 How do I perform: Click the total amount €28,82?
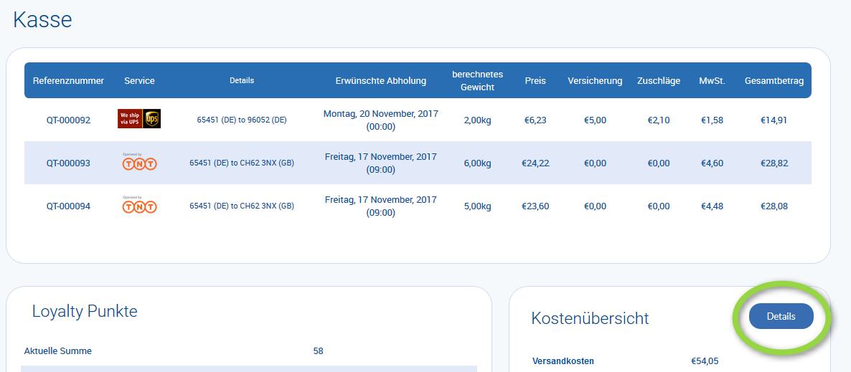pyautogui.click(x=774, y=163)
